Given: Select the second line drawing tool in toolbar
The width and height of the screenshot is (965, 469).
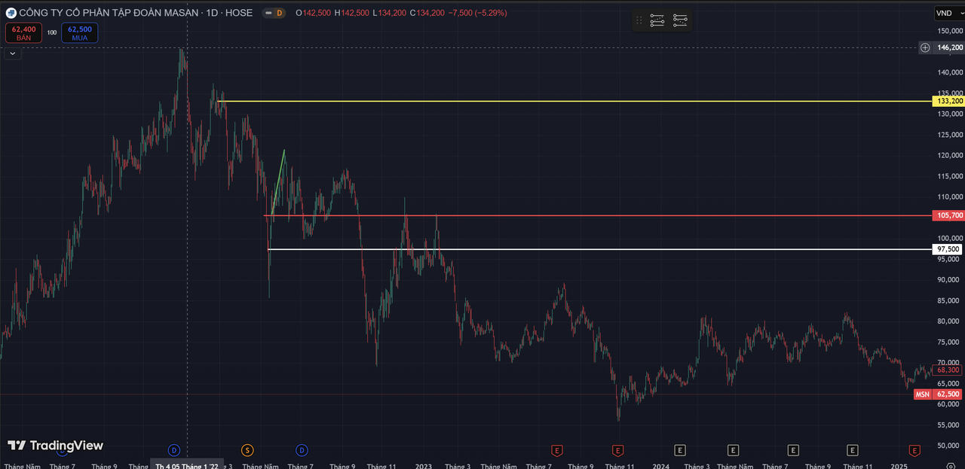Looking at the screenshot, I should 680,20.
